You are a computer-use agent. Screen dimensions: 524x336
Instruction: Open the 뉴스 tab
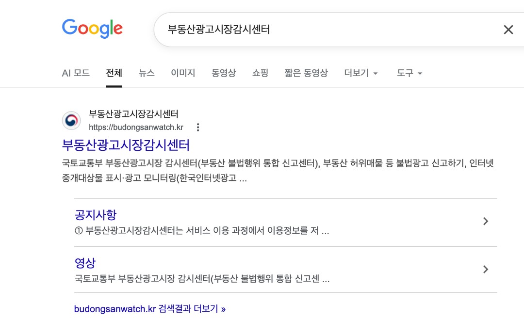pos(147,73)
